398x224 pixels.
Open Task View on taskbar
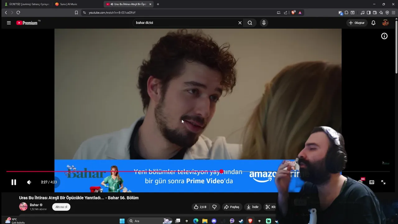click(x=178, y=221)
